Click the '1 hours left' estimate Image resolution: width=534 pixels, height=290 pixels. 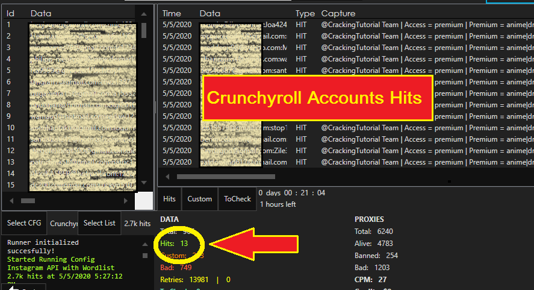pos(278,204)
